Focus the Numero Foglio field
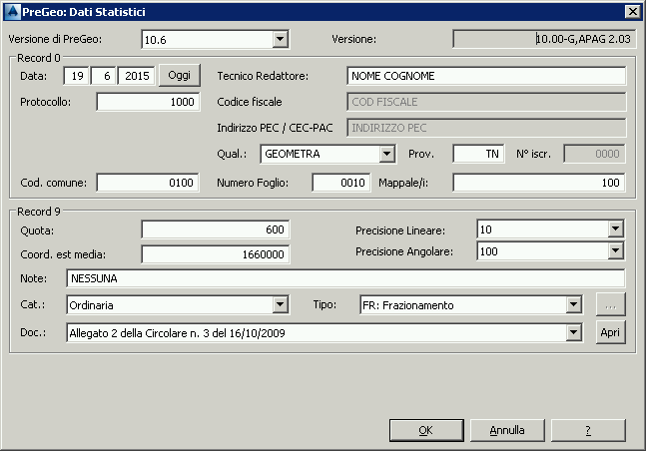 341,183
